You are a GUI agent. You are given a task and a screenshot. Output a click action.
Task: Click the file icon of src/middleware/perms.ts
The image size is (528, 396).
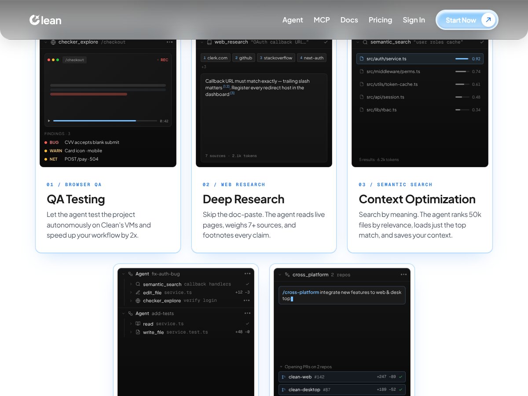click(x=362, y=71)
